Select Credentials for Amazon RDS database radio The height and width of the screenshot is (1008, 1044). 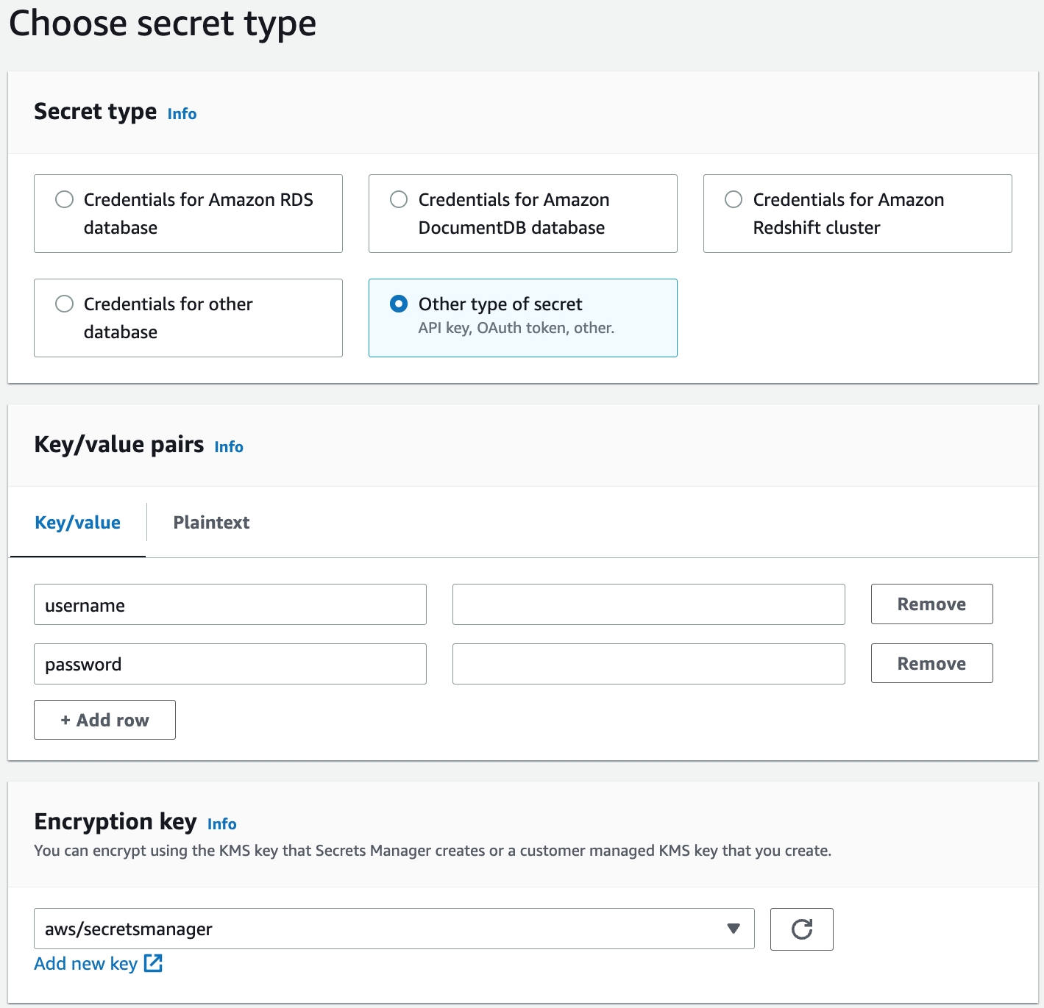(x=65, y=199)
